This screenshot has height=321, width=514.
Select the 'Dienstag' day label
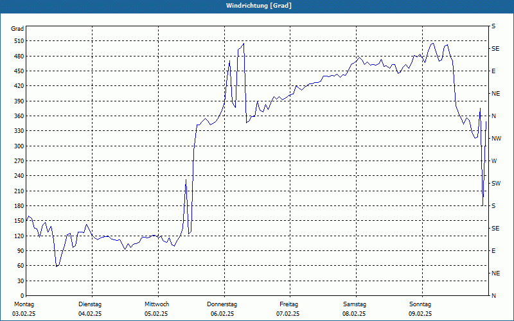pyautogui.click(x=90, y=304)
